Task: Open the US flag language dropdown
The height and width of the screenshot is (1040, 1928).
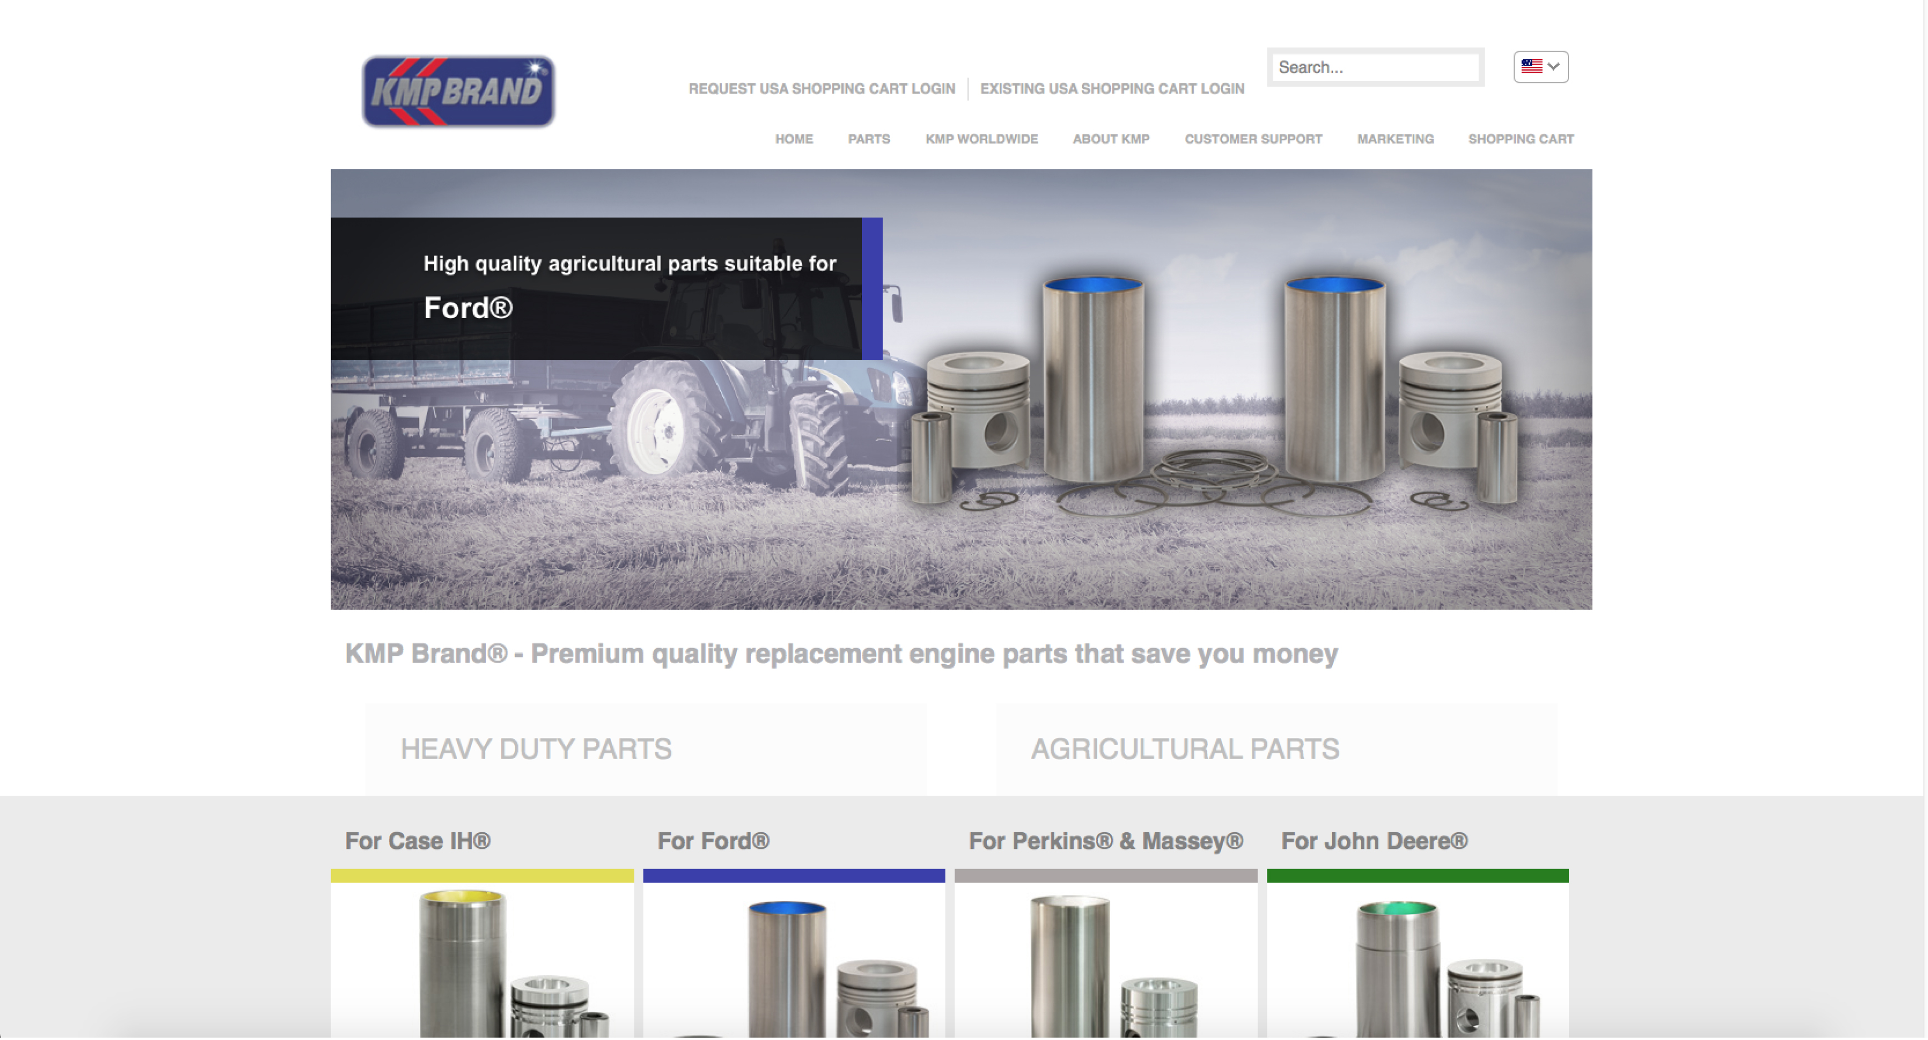Action: [1540, 67]
